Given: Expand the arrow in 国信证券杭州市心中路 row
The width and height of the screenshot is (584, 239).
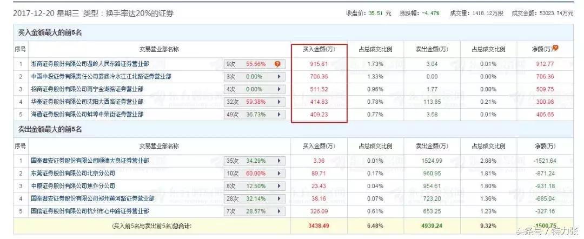Looking at the screenshot, I should (279, 211).
